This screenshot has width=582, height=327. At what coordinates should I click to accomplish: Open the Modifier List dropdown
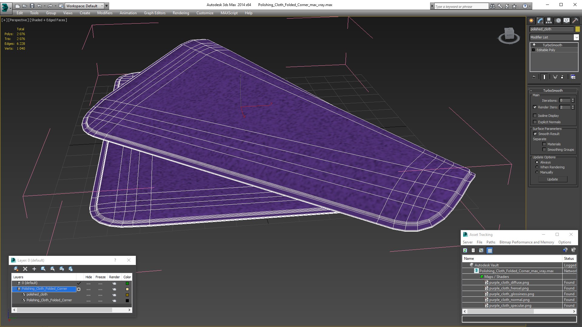(x=554, y=37)
